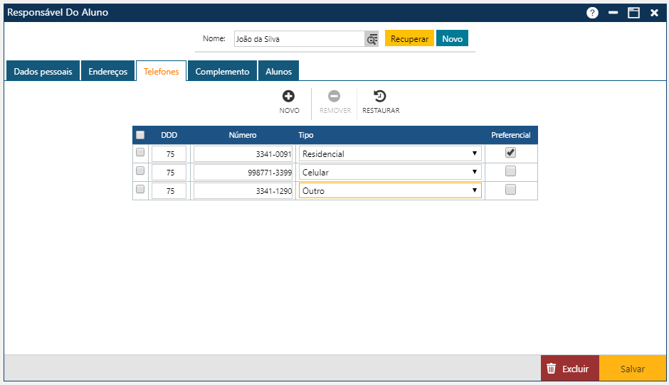The image size is (669, 385).
Task: Go to the Endereços tab
Action: (x=107, y=72)
